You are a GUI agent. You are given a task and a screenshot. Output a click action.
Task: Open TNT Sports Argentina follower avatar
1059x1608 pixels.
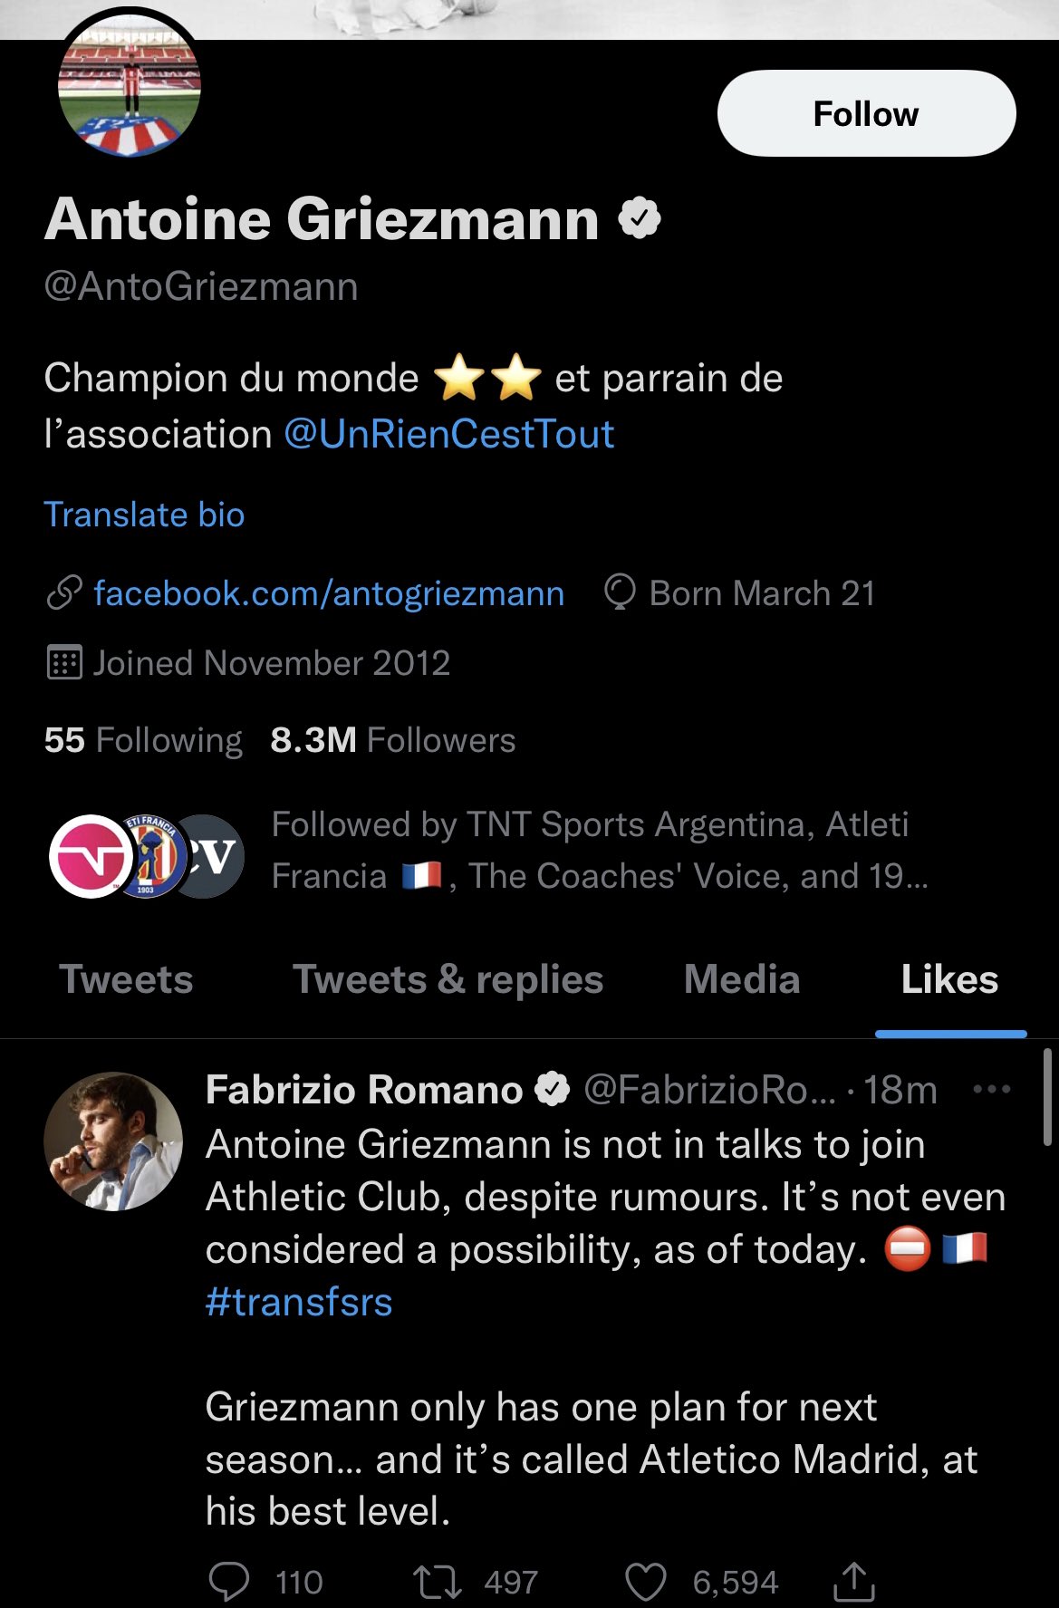tap(89, 856)
